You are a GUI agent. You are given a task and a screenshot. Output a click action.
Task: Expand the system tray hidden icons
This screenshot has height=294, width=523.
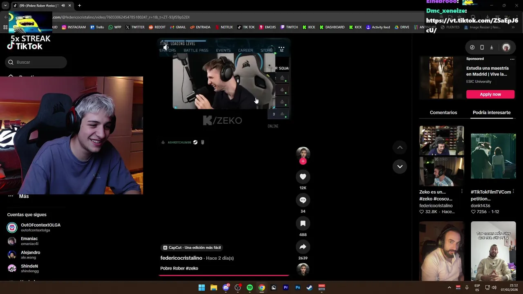449,287
